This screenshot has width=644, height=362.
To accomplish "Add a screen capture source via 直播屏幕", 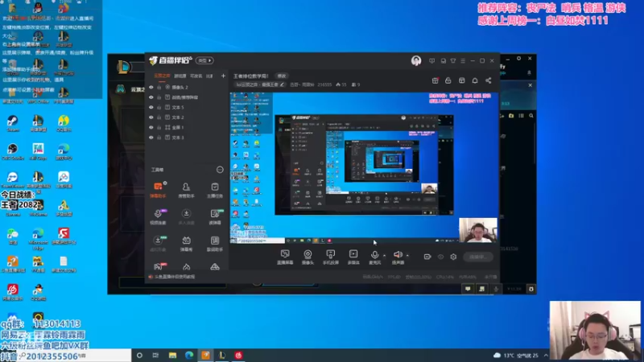I will (285, 257).
